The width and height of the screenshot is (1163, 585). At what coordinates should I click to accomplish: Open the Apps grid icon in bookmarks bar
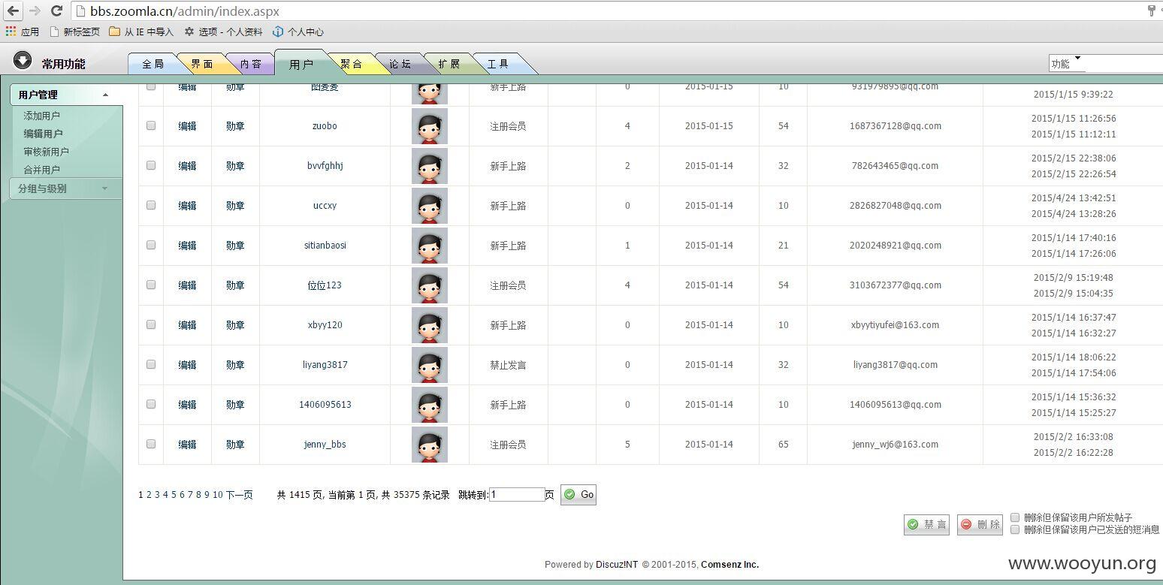pos(11,32)
